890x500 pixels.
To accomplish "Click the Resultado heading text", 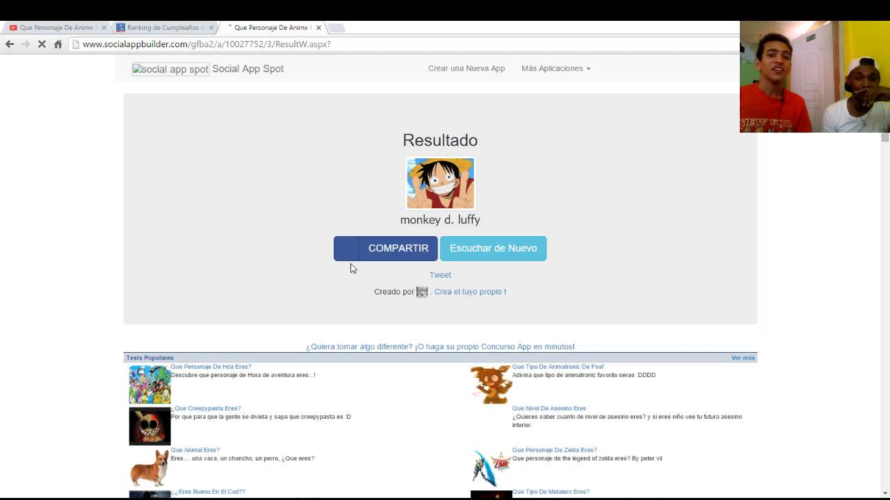I will click(440, 140).
